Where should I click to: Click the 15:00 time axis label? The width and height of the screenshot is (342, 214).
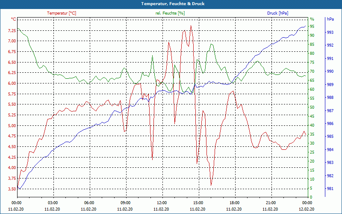(x=199, y=202)
